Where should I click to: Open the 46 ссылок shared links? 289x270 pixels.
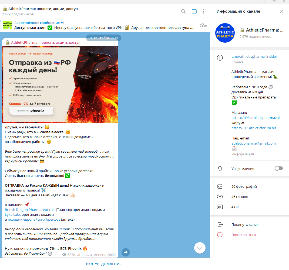[x=240, y=197]
